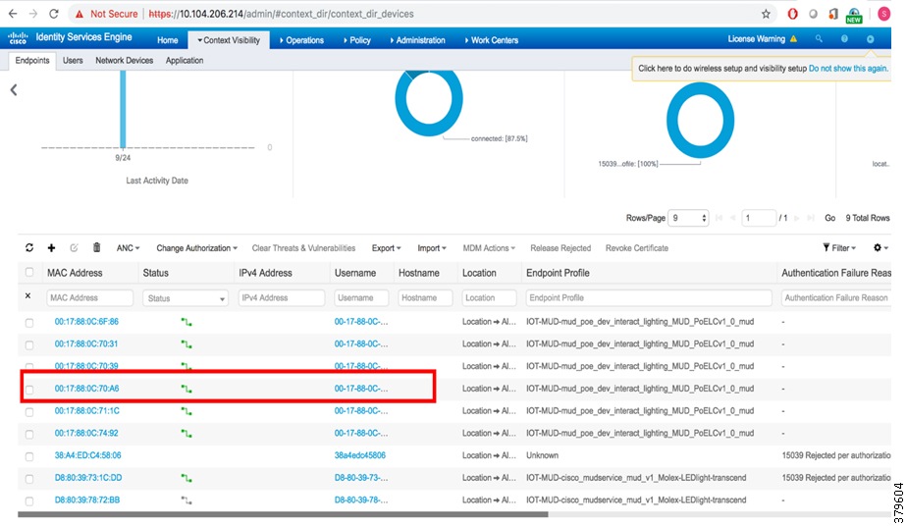Check the box for 38:A4:ED:C4:58:06
The width and height of the screenshot is (907, 526).
[28, 456]
